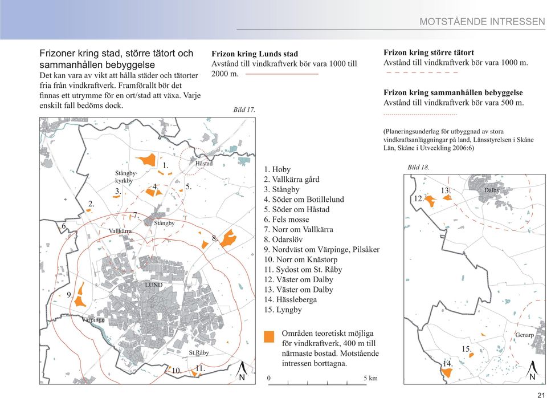Click the north arrow on the Lund map
The width and height of the screenshot is (547, 398).
tap(242, 371)
